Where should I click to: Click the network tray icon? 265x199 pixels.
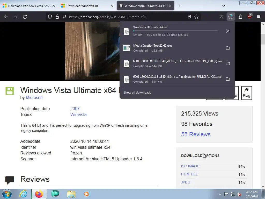pos(233,194)
